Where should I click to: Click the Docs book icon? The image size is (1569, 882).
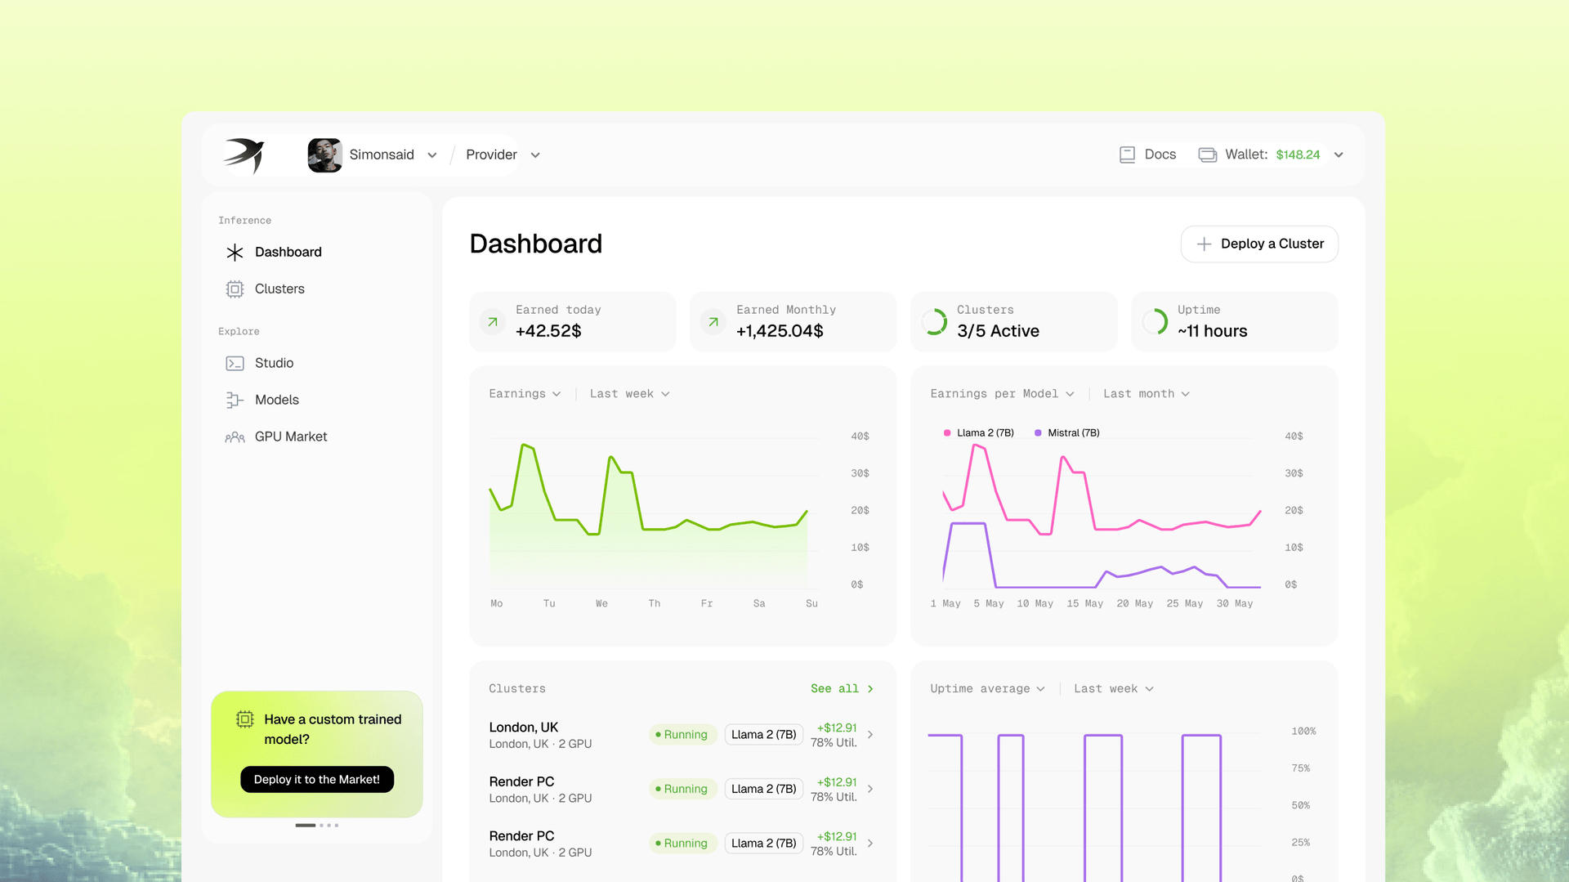tap(1127, 154)
